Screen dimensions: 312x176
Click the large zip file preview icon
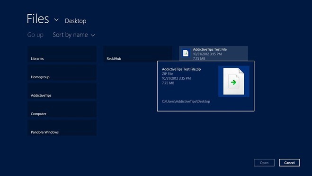[234, 81]
